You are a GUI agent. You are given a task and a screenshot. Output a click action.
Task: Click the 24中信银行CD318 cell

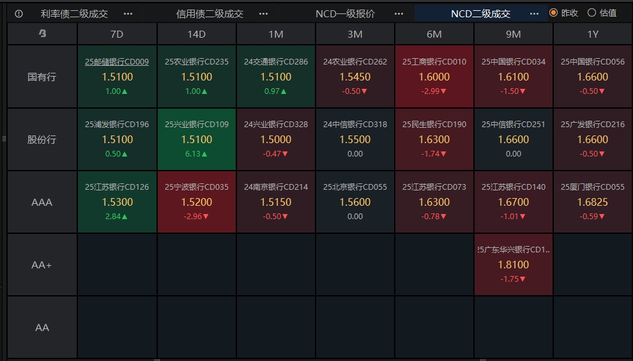click(x=355, y=139)
